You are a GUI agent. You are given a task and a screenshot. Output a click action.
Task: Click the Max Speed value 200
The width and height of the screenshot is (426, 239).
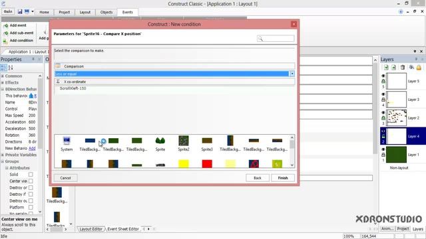point(32,116)
